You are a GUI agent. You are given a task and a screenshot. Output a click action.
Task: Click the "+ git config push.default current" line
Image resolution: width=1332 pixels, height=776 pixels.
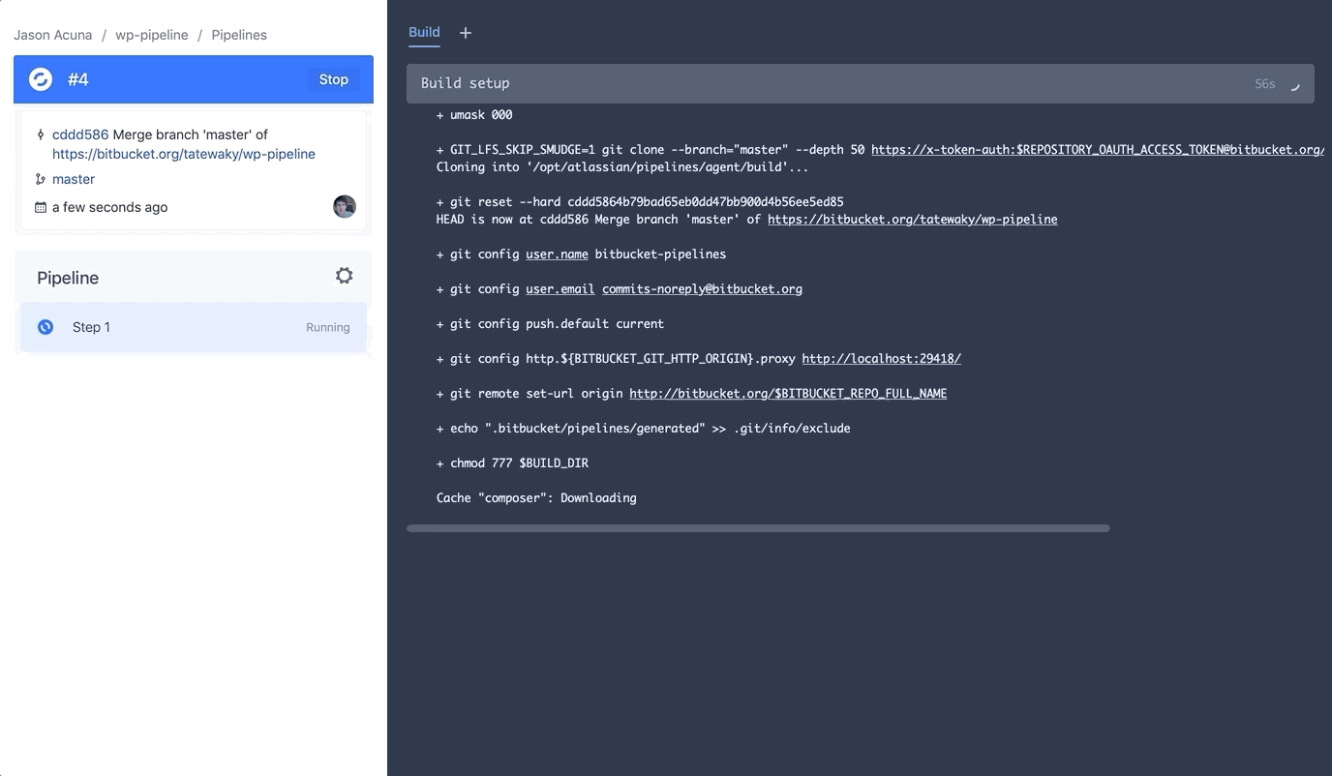(x=550, y=324)
